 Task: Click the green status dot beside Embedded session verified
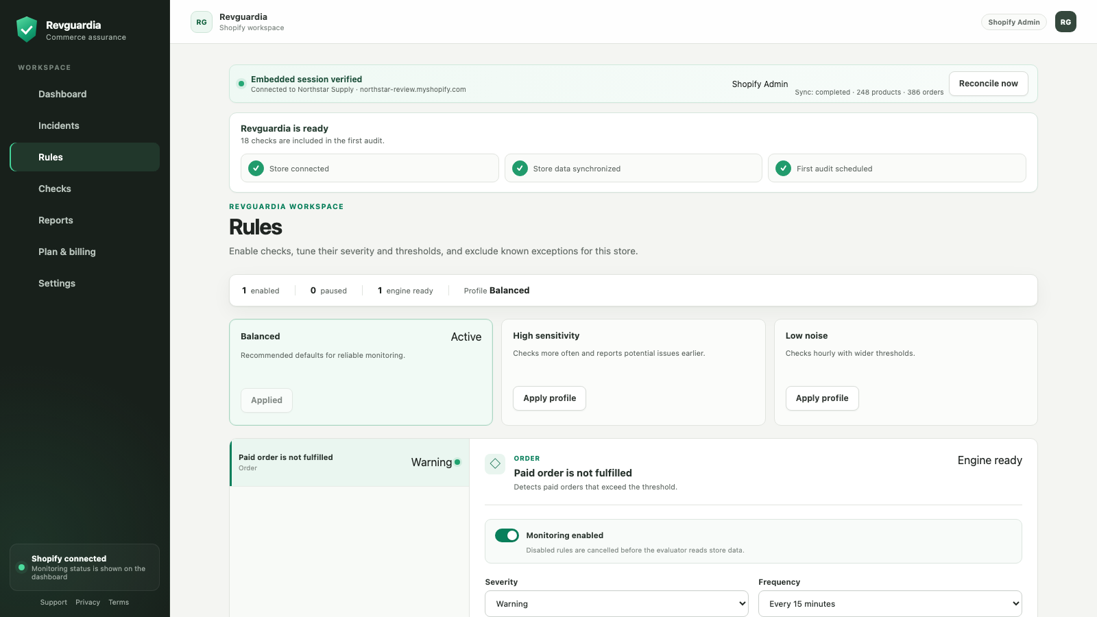click(241, 84)
